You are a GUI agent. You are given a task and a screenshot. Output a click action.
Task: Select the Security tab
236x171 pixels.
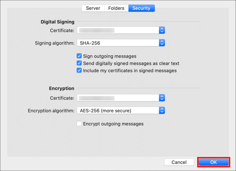[x=141, y=8]
